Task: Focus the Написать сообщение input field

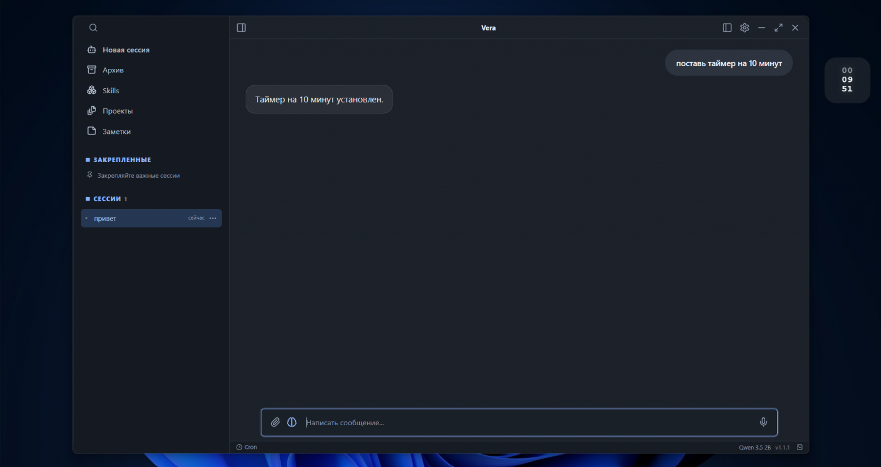Action: pos(528,422)
